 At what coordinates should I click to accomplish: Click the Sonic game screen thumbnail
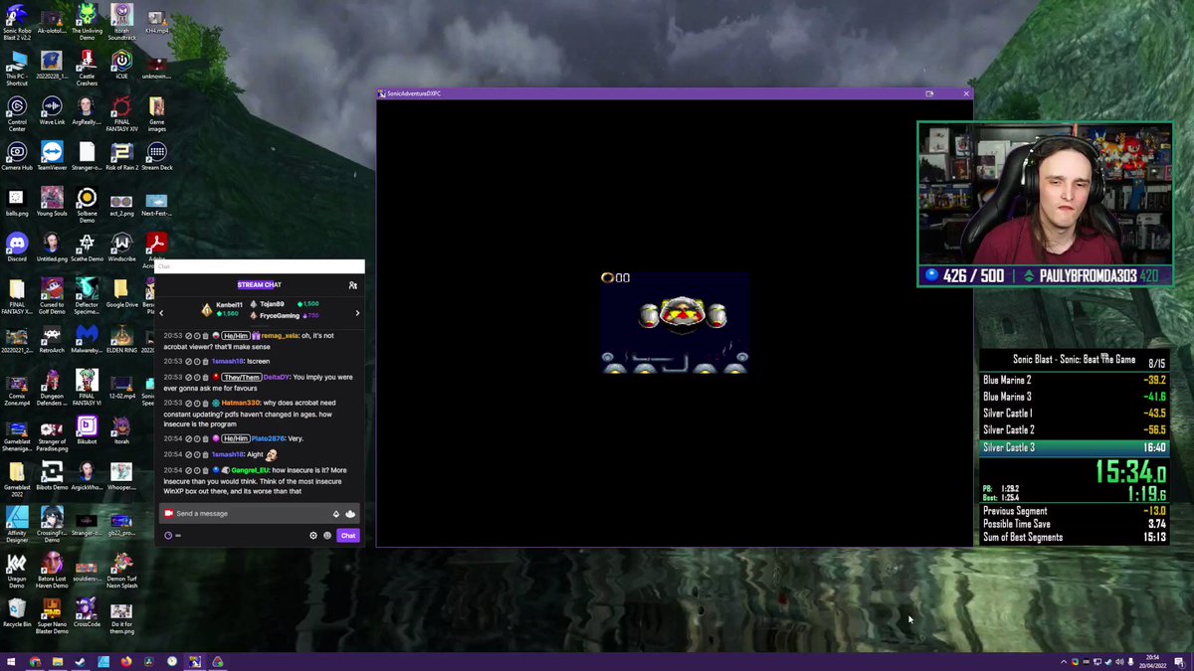(675, 323)
